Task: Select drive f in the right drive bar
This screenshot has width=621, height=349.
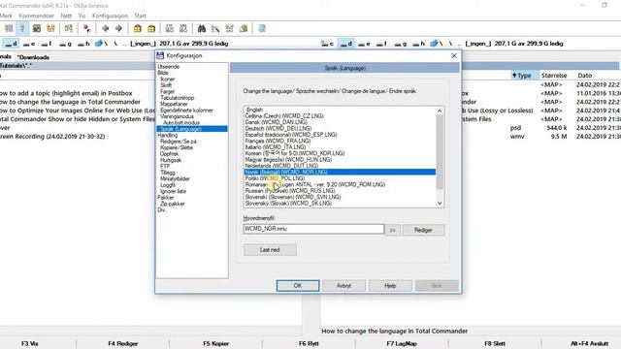Action: click(x=381, y=44)
